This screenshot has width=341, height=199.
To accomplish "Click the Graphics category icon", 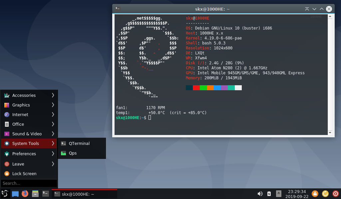I will click(x=7, y=105).
